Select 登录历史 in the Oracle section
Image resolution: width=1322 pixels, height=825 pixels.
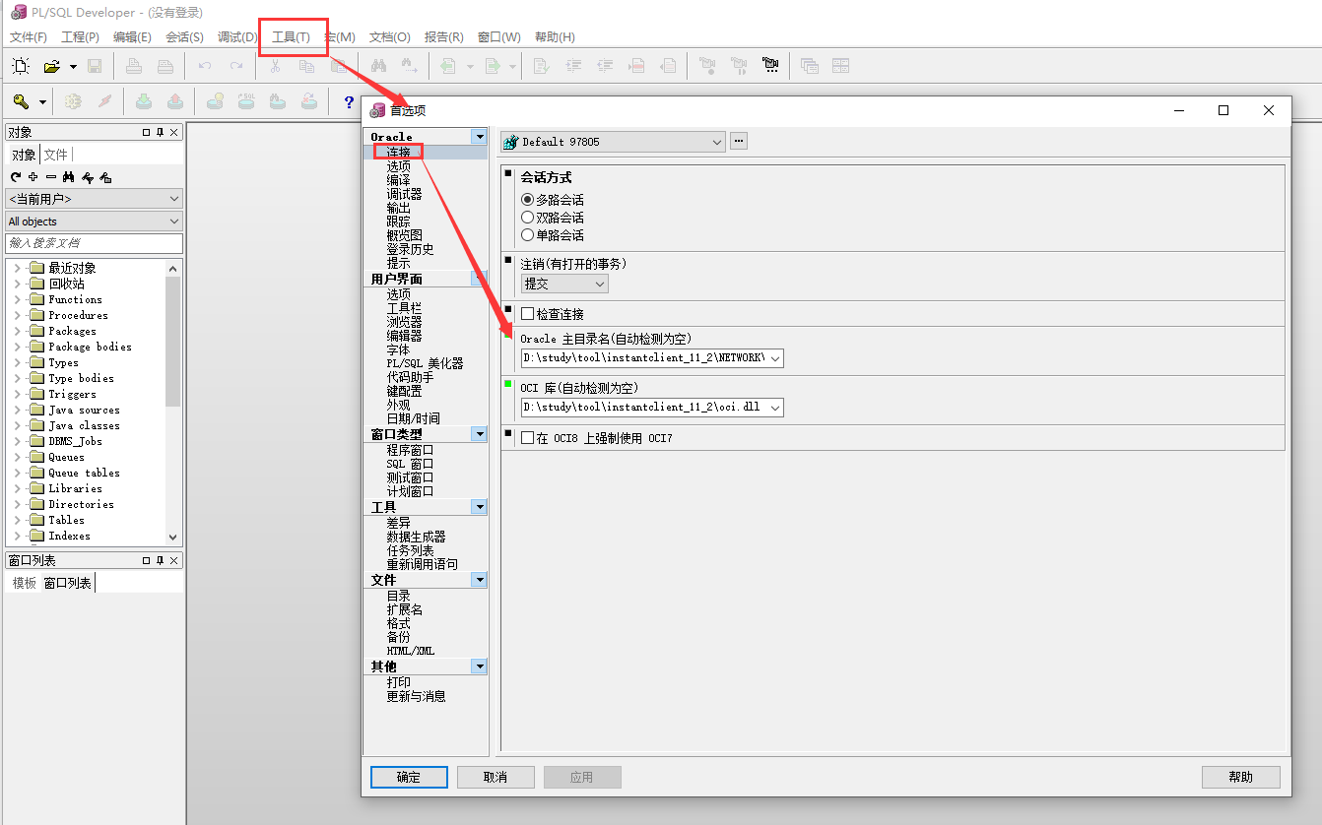(410, 250)
